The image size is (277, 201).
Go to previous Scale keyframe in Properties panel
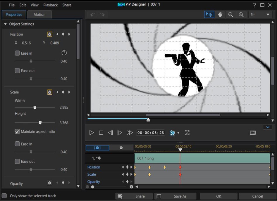(x=57, y=92)
